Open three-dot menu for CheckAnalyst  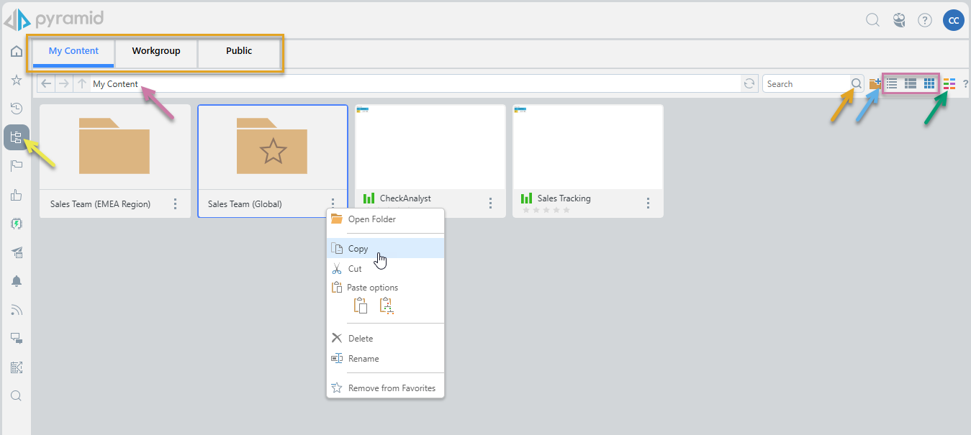coord(490,203)
